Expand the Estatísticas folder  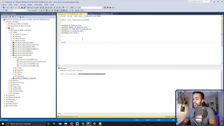(x=14, y=76)
